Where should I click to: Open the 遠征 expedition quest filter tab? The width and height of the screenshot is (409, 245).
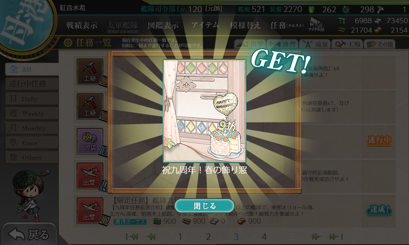315,44
